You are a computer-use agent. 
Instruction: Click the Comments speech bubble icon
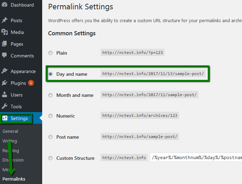(4, 55)
